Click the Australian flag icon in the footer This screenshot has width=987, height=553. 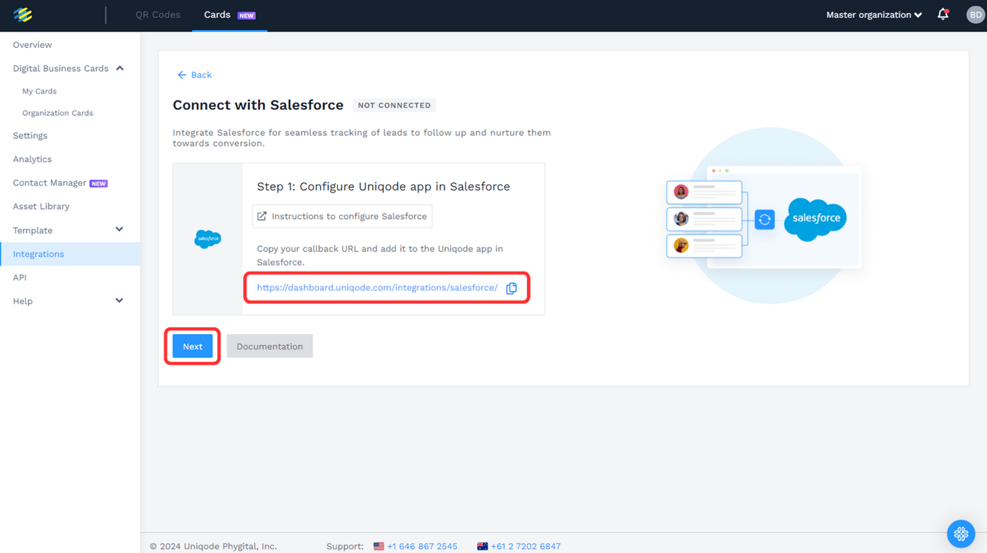tap(482, 546)
